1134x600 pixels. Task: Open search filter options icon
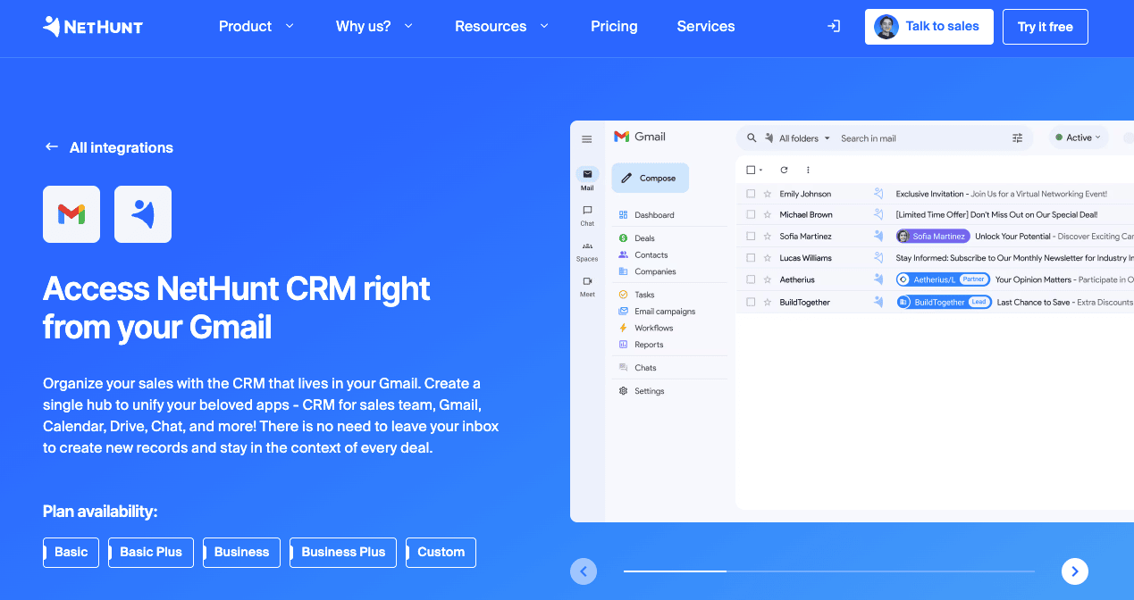click(1017, 138)
